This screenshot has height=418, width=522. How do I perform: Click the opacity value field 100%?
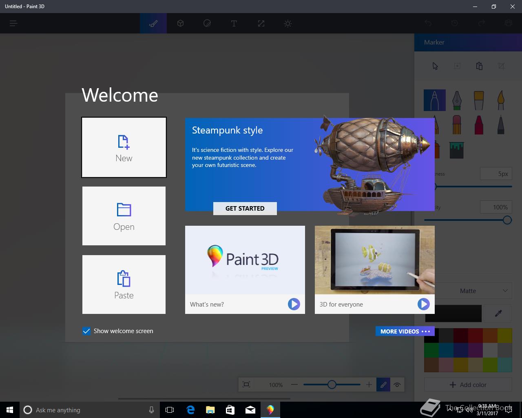click(496, 207)
